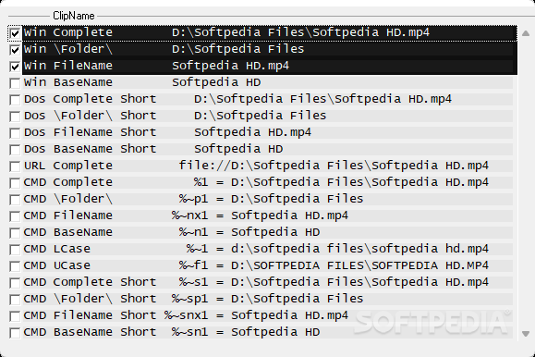Check the CMD LCase checkbox
This screenshot has width=535, height=357.
tap(15, 250)
